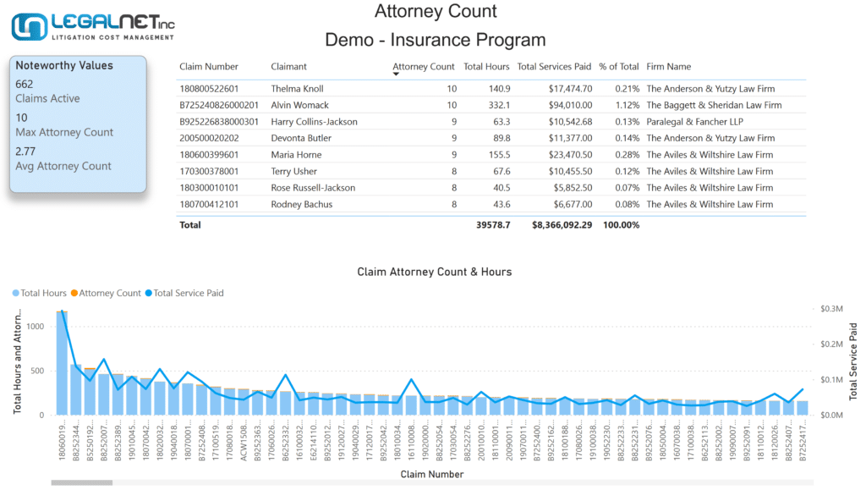Click claim number B725240826000201
Screen dimensions: 866x490
tap(219, 105)
